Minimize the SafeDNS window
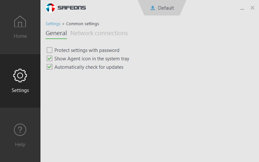 pos(242,8)
